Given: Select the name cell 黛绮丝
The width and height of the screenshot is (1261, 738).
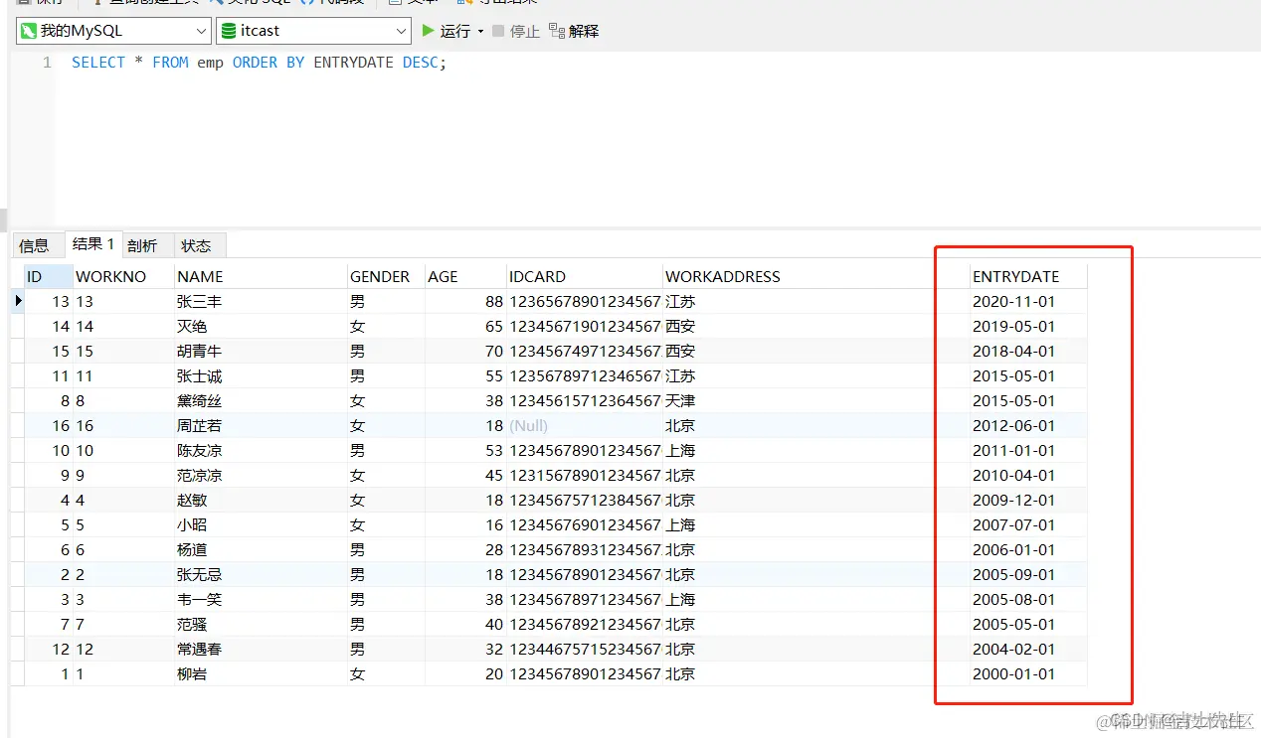Looking at the screenshot, I should coord(261,400).
